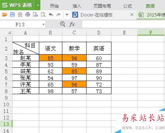
Task: Click the open folder icon
Action: (x=5, y=15)
